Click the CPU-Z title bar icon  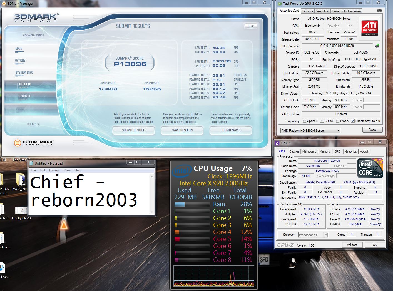tap(277, 143)
